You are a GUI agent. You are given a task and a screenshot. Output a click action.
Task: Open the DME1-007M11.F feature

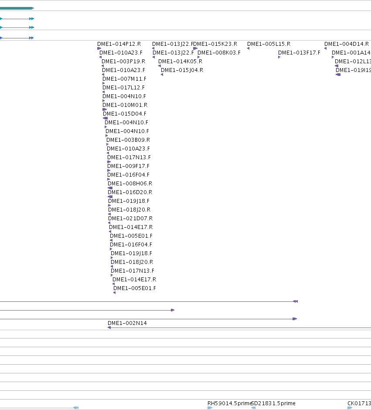pyautogui.click(x=124, y=79)
